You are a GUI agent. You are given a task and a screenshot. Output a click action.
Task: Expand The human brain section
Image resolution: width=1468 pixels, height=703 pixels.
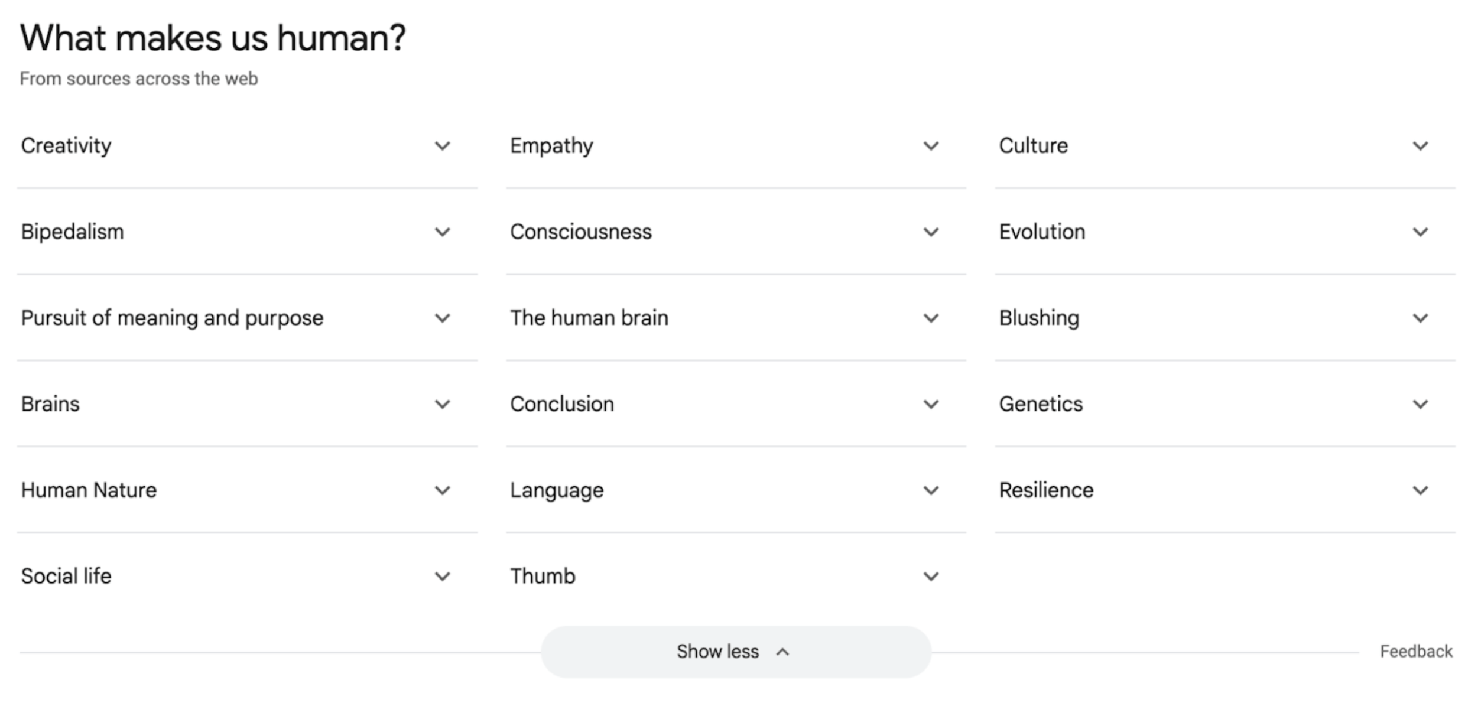(931, 318)
